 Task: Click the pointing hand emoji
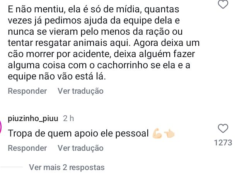point(169,133)
